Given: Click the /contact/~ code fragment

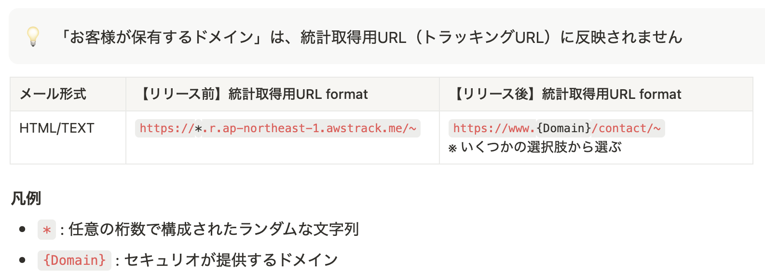Looking at the screenshot, I should [x=628, y=128].
